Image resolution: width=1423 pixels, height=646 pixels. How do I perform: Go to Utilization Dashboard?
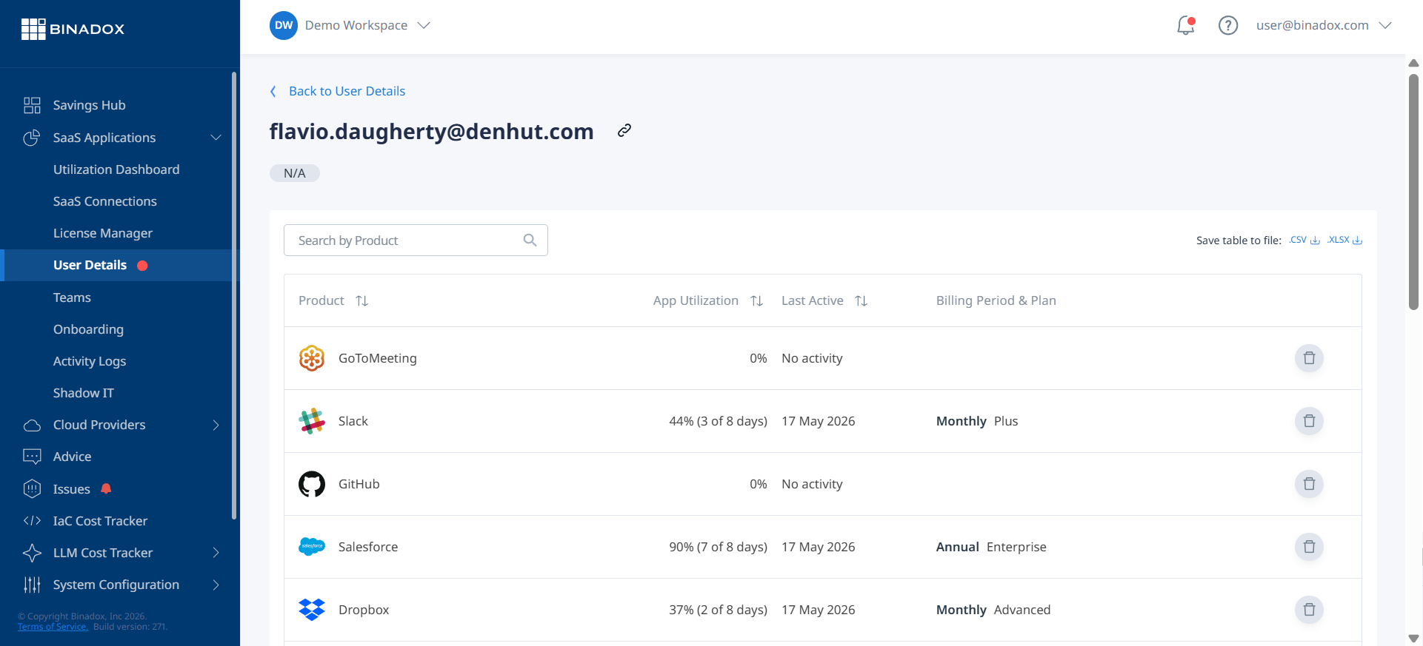[x=116, y=169]
